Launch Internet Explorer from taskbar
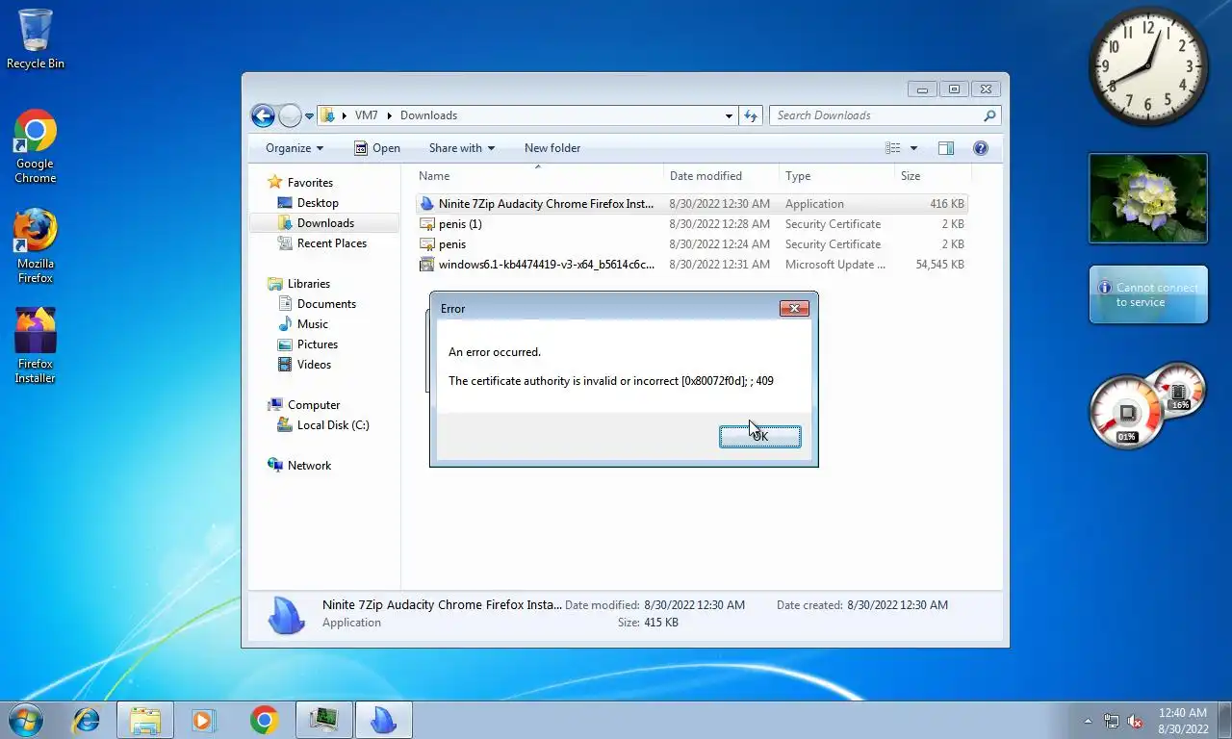The width and height of the screenshot is (1232, 739). (87, 720)
